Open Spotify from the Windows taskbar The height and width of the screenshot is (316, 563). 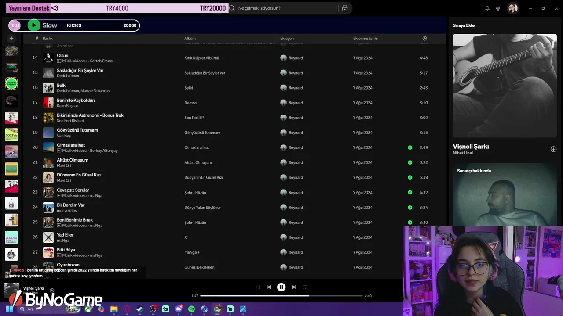(191, 309)
